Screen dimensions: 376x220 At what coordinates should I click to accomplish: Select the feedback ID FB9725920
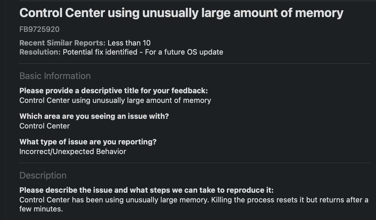[x=39, y=29]
